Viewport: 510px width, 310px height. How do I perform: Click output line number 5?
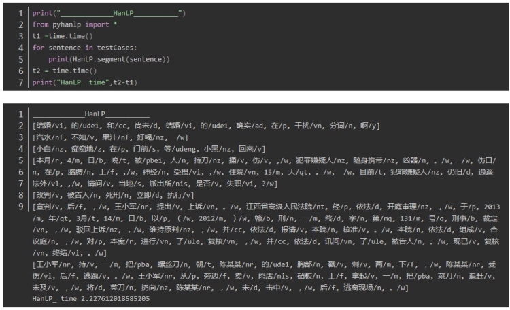(x=21, y=160)
